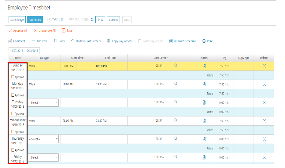This screenshot has width=285, height=168.
Task: Add a new row with Add Row
Action: 39,41
